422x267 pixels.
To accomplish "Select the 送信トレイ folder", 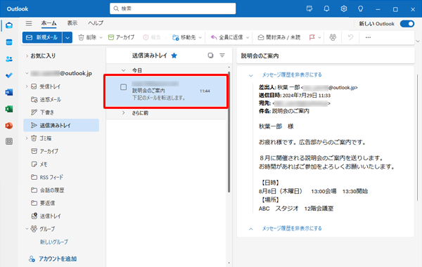I will click(x=61, y=216).
